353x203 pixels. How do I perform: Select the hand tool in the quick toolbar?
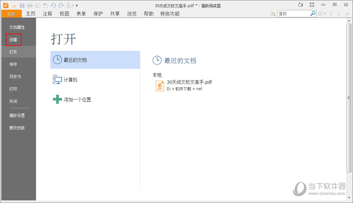[x=68, y=5]
